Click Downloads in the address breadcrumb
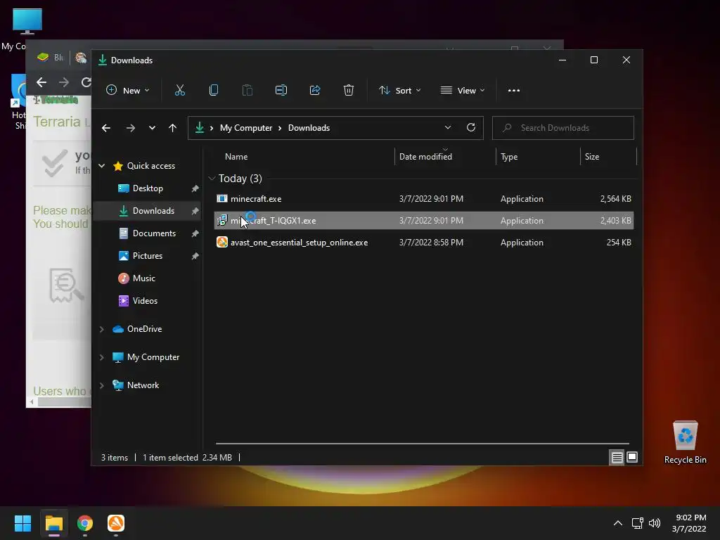 [x=309, y=128]
